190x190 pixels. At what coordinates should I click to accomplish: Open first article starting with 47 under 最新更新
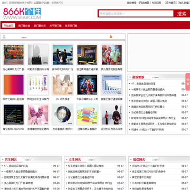pos(144,84)
